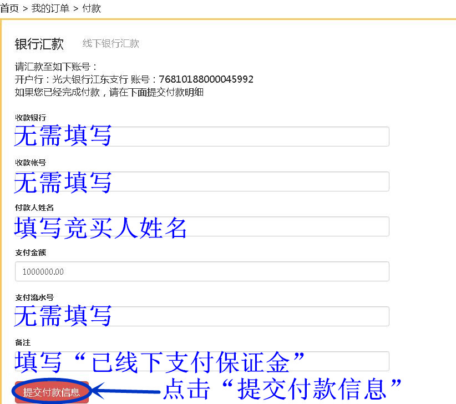This screenshot has height=404, width=456.
Task: Click the 收款银行 field label
Action: click(31, 118)
